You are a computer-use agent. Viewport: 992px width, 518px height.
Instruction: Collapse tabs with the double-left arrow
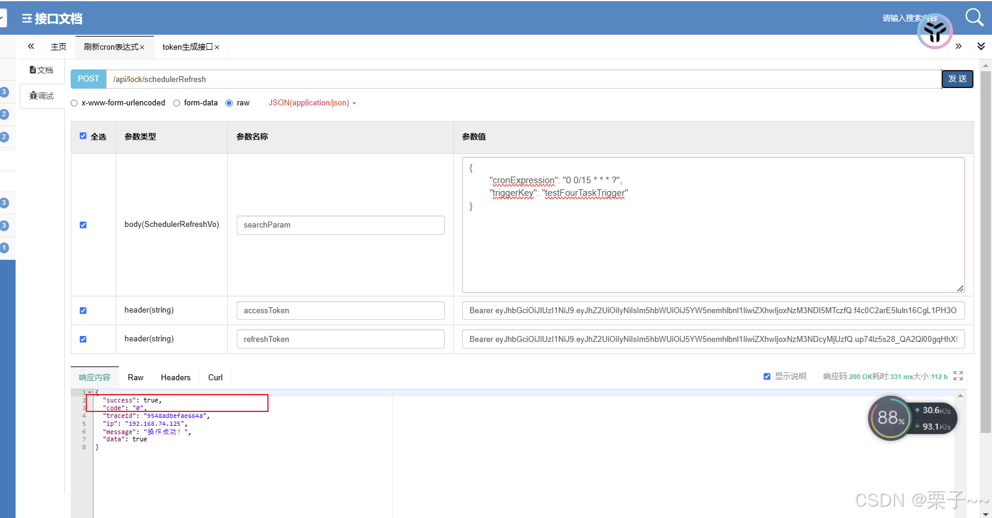[31, 46]
